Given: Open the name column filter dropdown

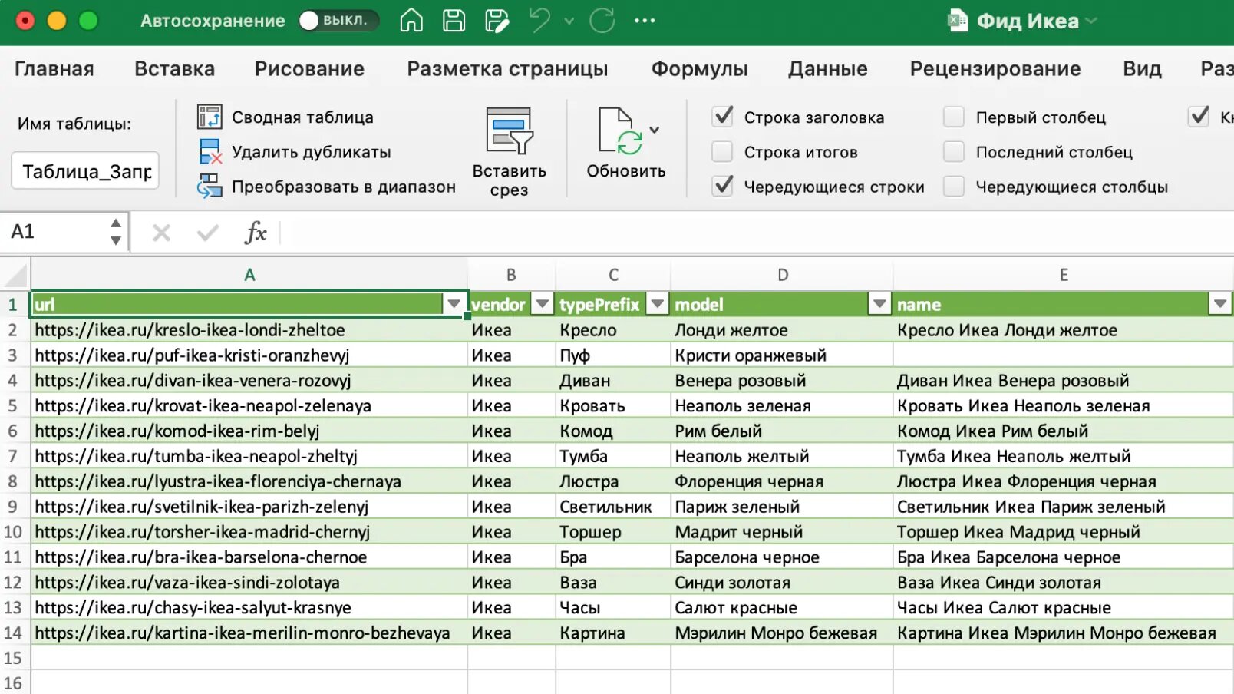Looking at the screenshot, I should [x=1220, y=304].
